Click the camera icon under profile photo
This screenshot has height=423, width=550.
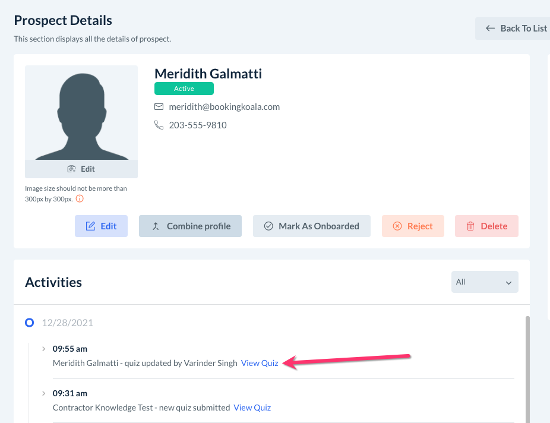[x=71, y=169]
